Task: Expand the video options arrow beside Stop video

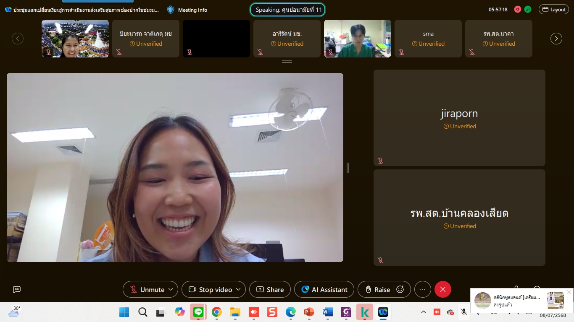Action: tap(238, 289)
